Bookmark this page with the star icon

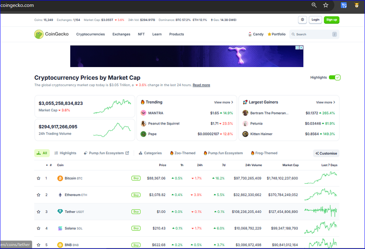[x=326, y=5]
